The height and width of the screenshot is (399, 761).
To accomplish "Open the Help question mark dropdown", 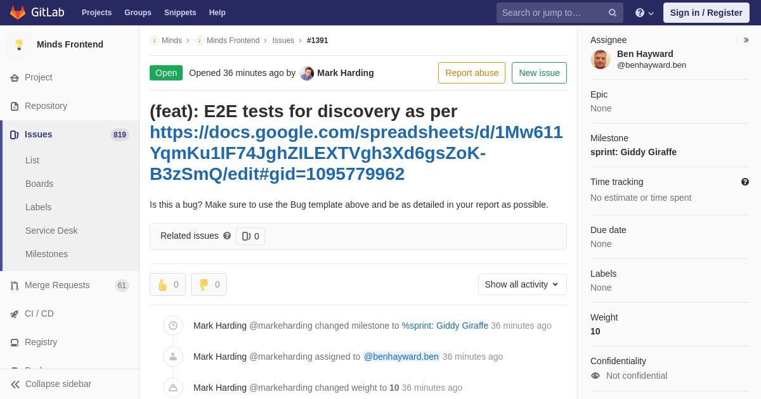I will click(644, 13).
